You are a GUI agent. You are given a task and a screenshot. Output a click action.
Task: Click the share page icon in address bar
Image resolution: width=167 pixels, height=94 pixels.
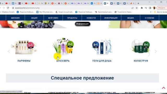tap(133, 8)
